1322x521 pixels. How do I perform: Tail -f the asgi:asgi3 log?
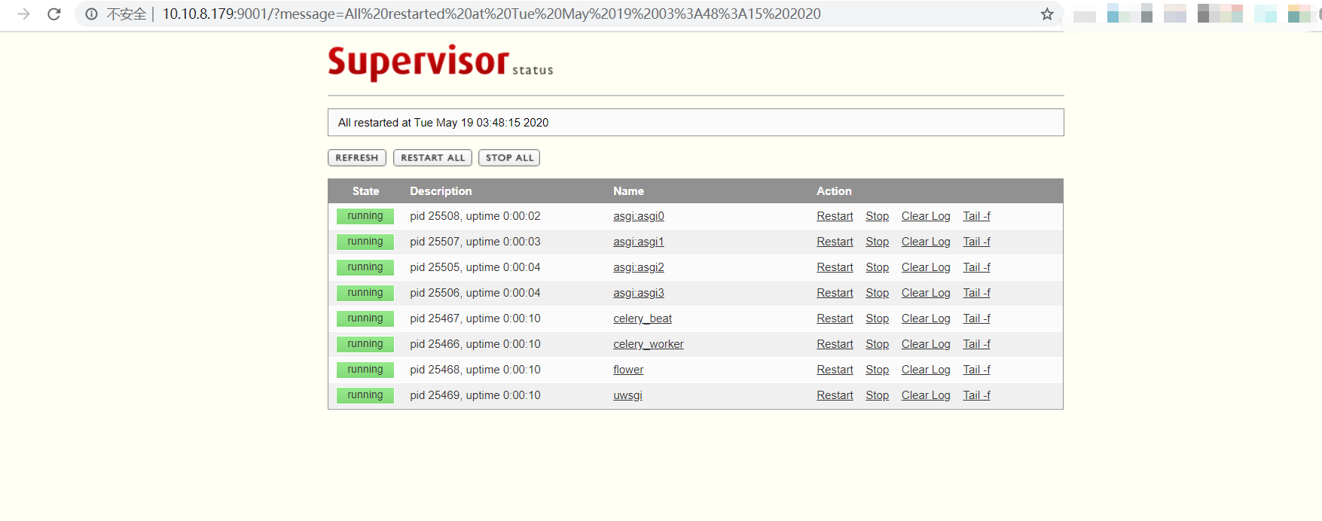(976, 293)
